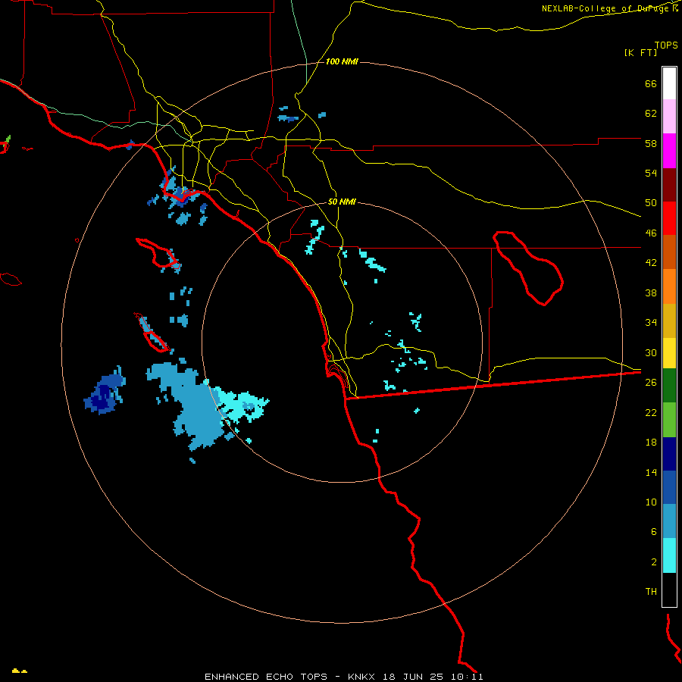
Task: Choose the gold legend swatch near 34
Action: coord(669,321)
